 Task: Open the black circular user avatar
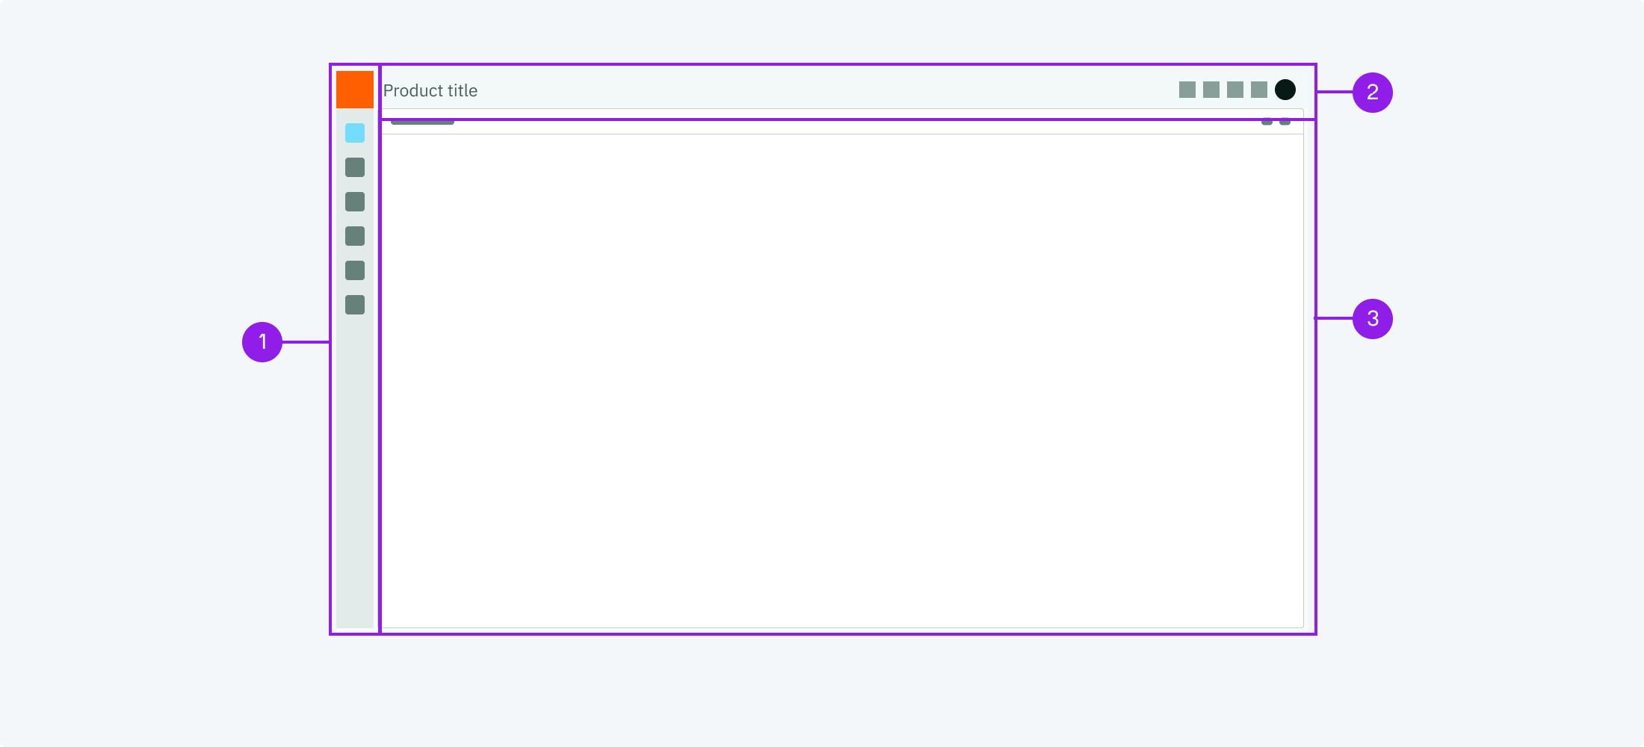click(1285, 90)
